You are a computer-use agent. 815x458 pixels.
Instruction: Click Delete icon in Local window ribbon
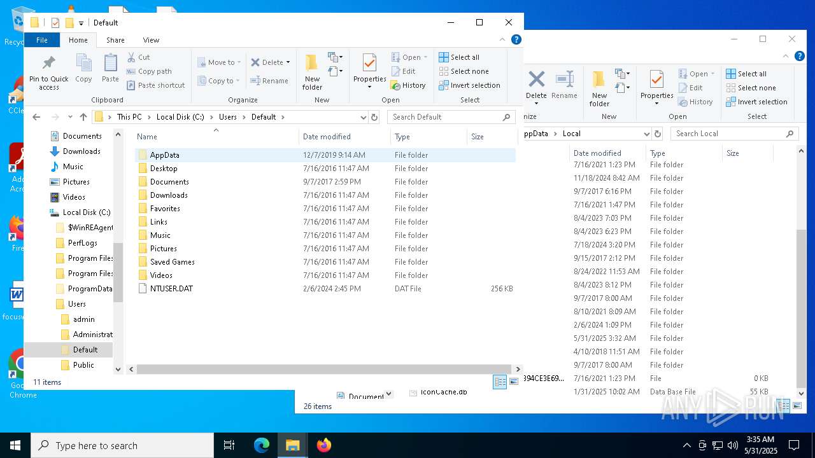tap(536, 80)
